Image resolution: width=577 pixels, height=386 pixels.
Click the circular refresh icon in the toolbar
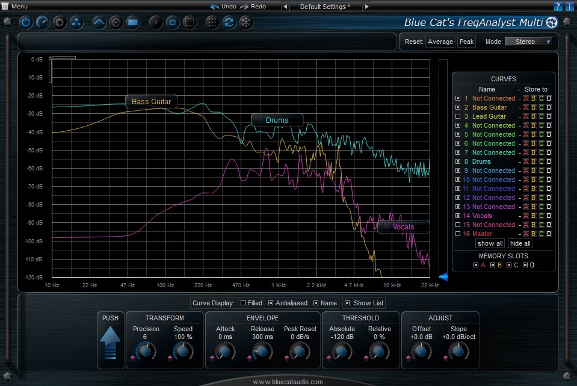tap(229, 22)
